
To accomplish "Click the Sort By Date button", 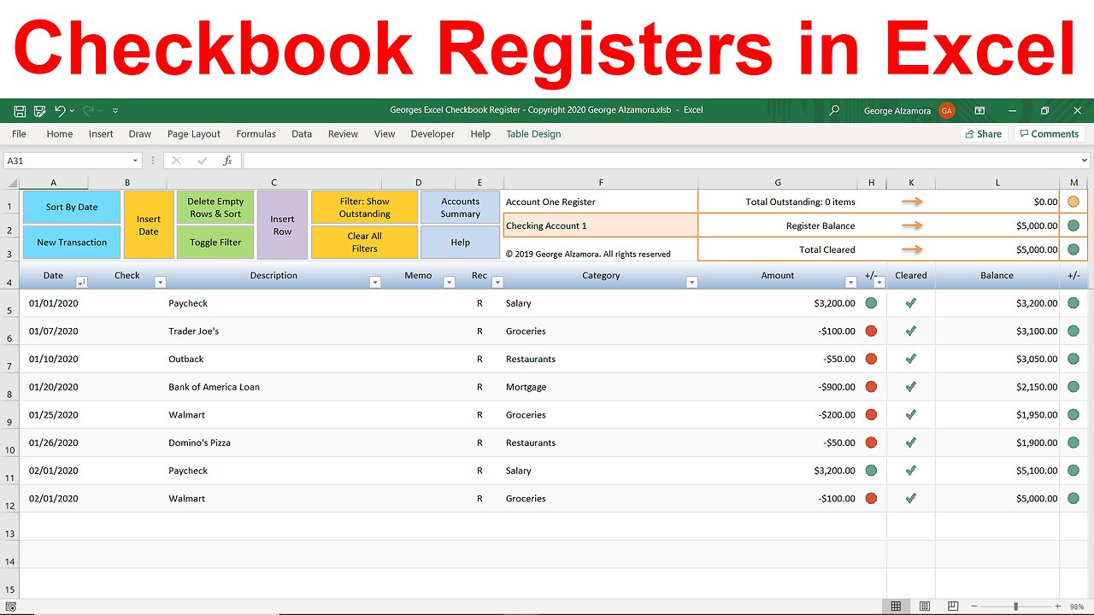I will click(x=72, y=208).
